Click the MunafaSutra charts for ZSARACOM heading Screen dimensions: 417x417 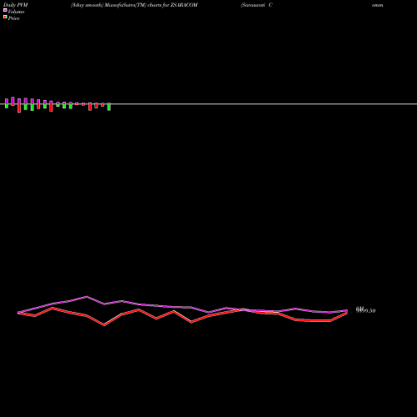(x=134, y=5)
